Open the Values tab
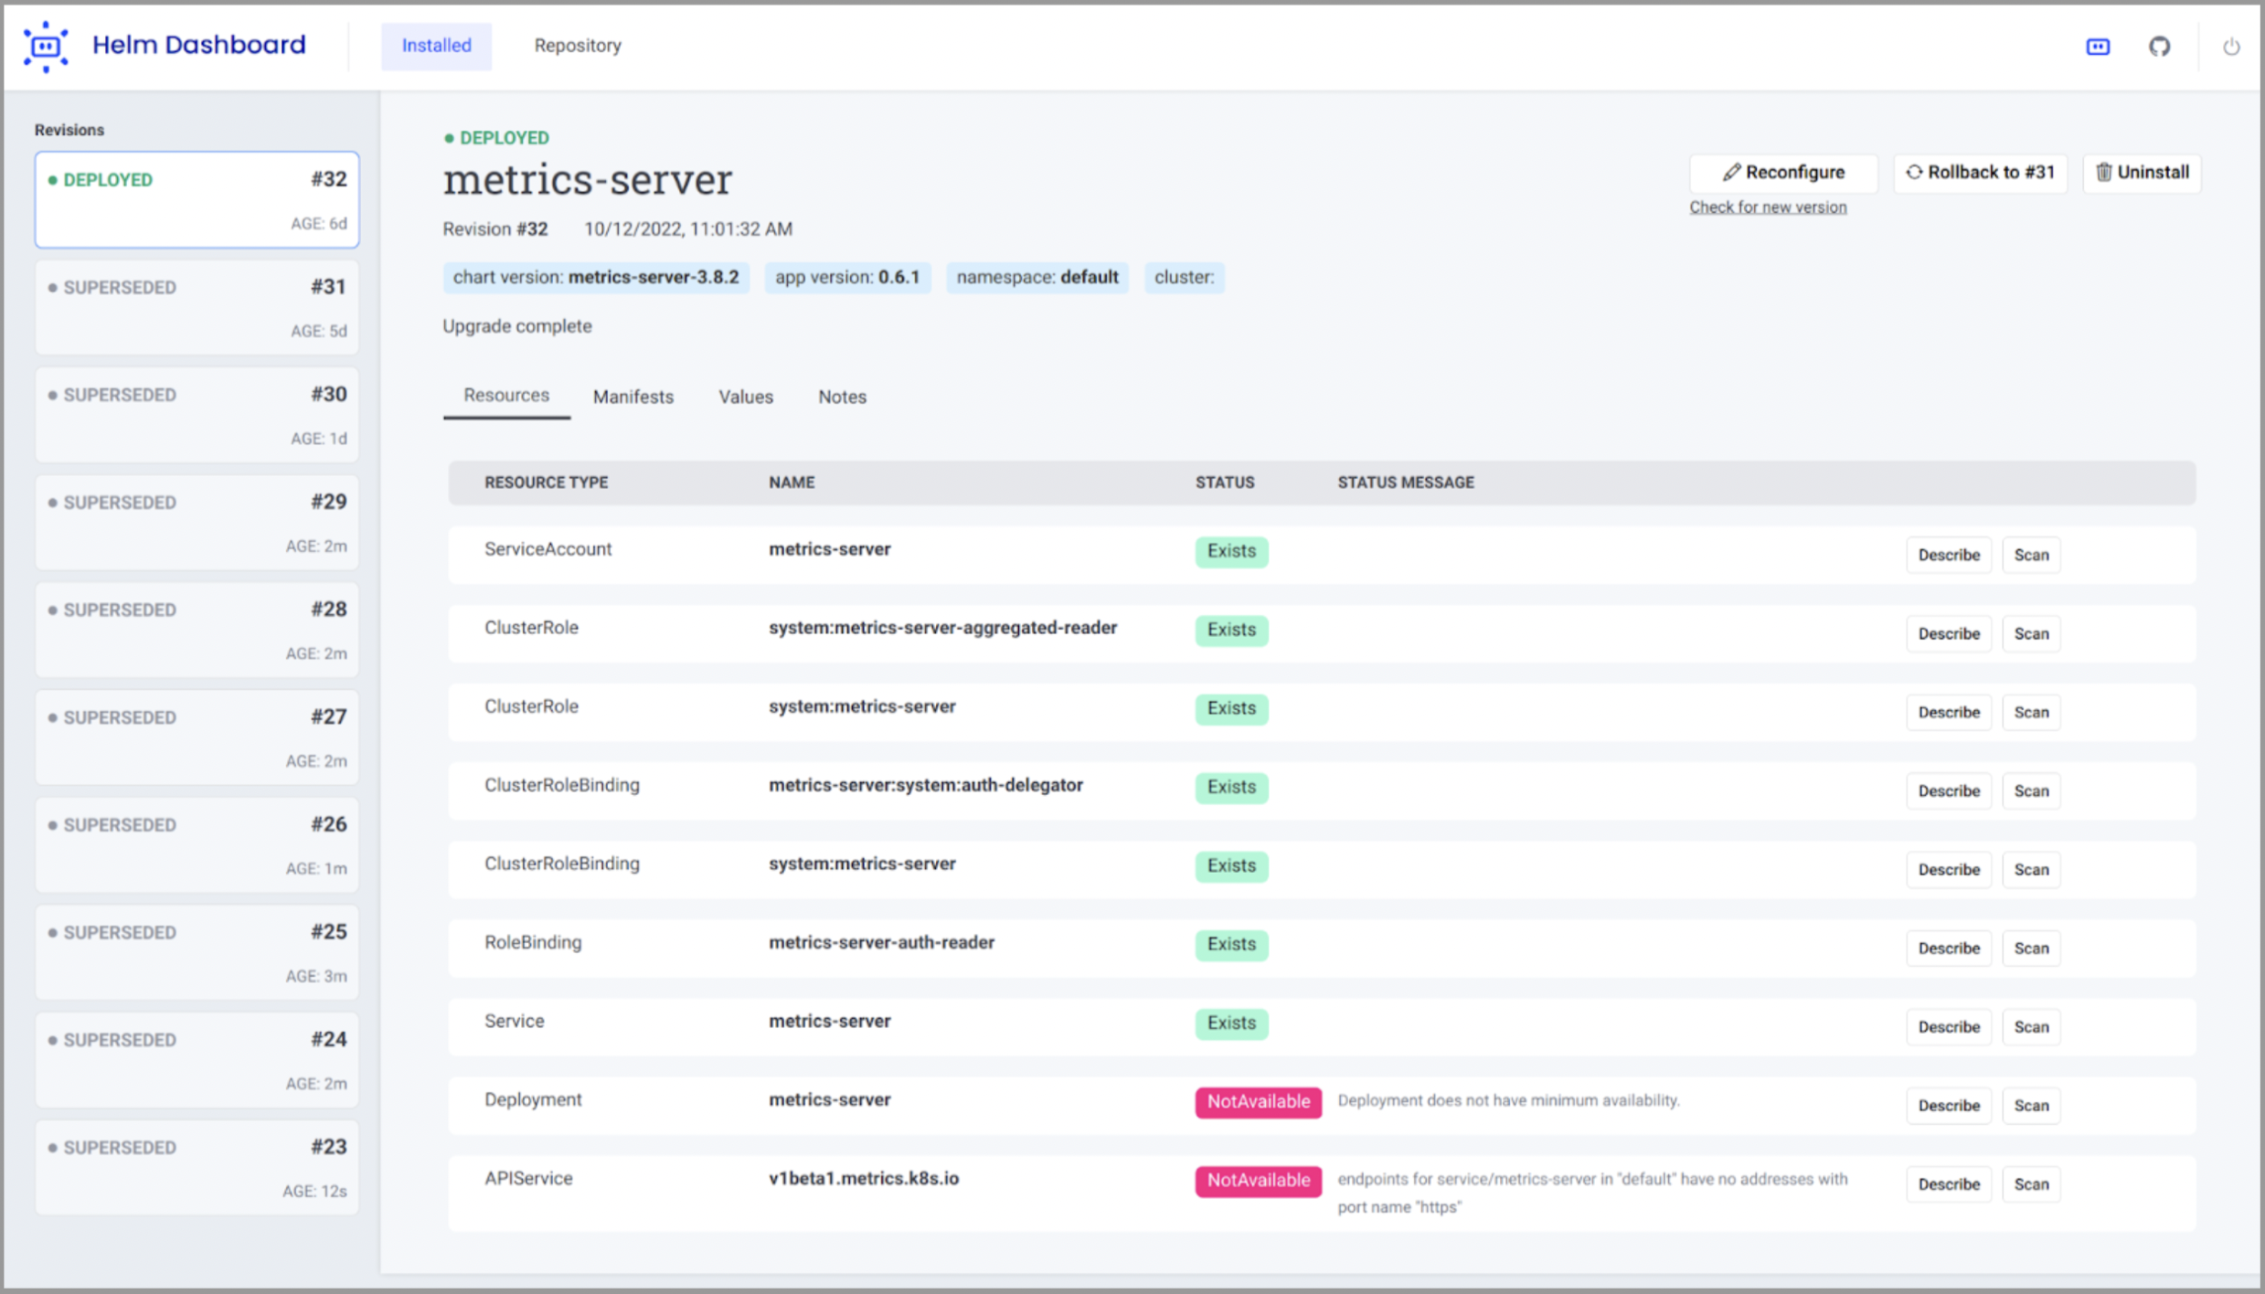 (x=746, y=397)
